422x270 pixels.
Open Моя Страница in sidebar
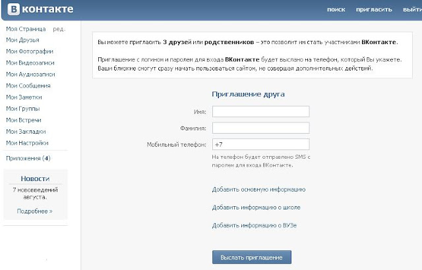tap(26, 29)
